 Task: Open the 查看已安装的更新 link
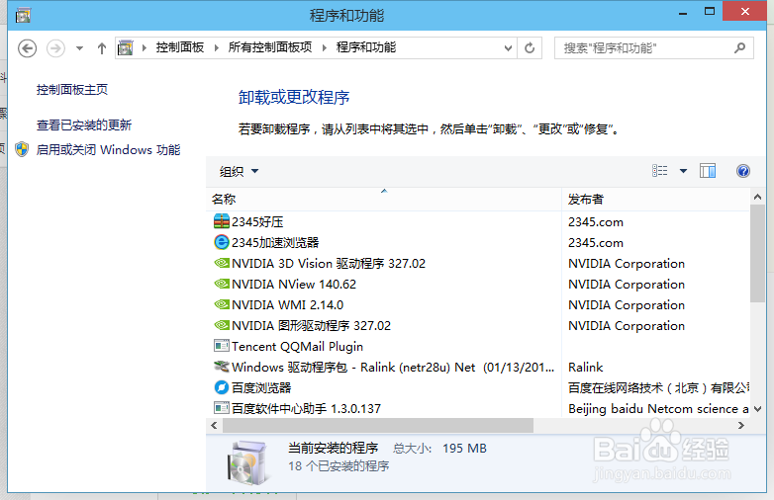[x=84, y=125]
